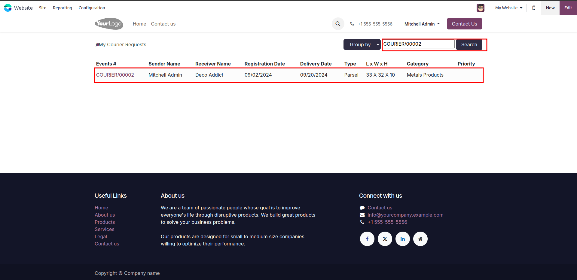Click the Delivery Date column header
The width and height of the screenshot is (577, 280).
pyautogui.click(x=316, y=64)
